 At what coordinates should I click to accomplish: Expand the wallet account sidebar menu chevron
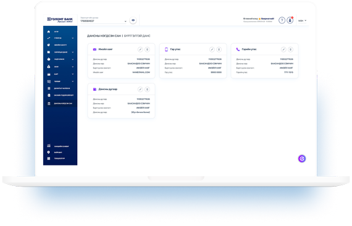[x=73, y=52]
